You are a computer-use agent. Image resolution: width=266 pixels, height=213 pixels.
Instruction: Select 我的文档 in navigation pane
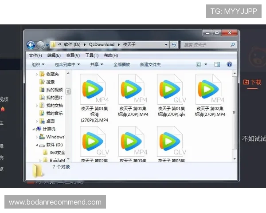[55, 106]
